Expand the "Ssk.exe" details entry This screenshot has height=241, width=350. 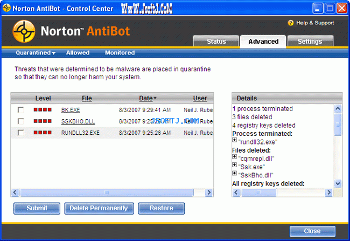pyautogui.click(x=234, y=165)
